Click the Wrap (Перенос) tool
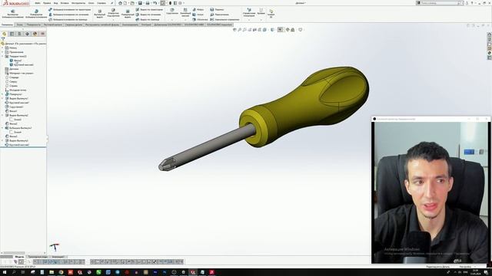Image resolution: width=492 pixels, height=276 pixels. pyautogui.click(x=217, y=10)
